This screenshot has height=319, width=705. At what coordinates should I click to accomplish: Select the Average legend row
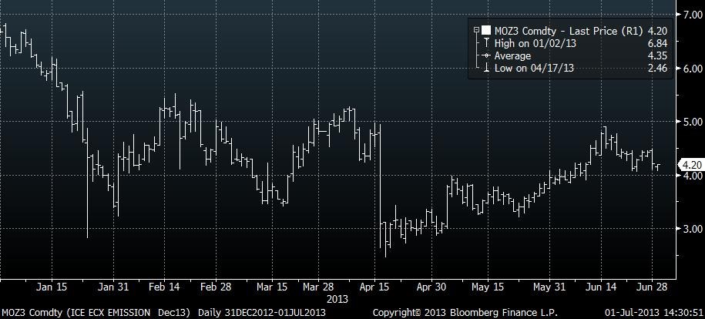(512, 56)
